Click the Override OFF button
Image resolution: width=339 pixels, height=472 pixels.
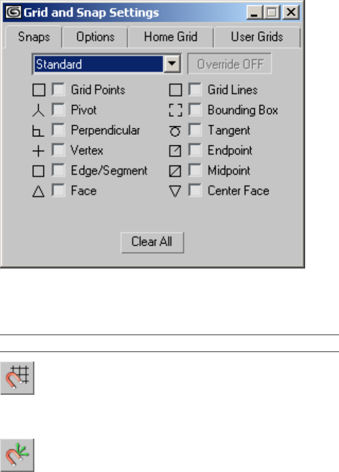[230, 65]
